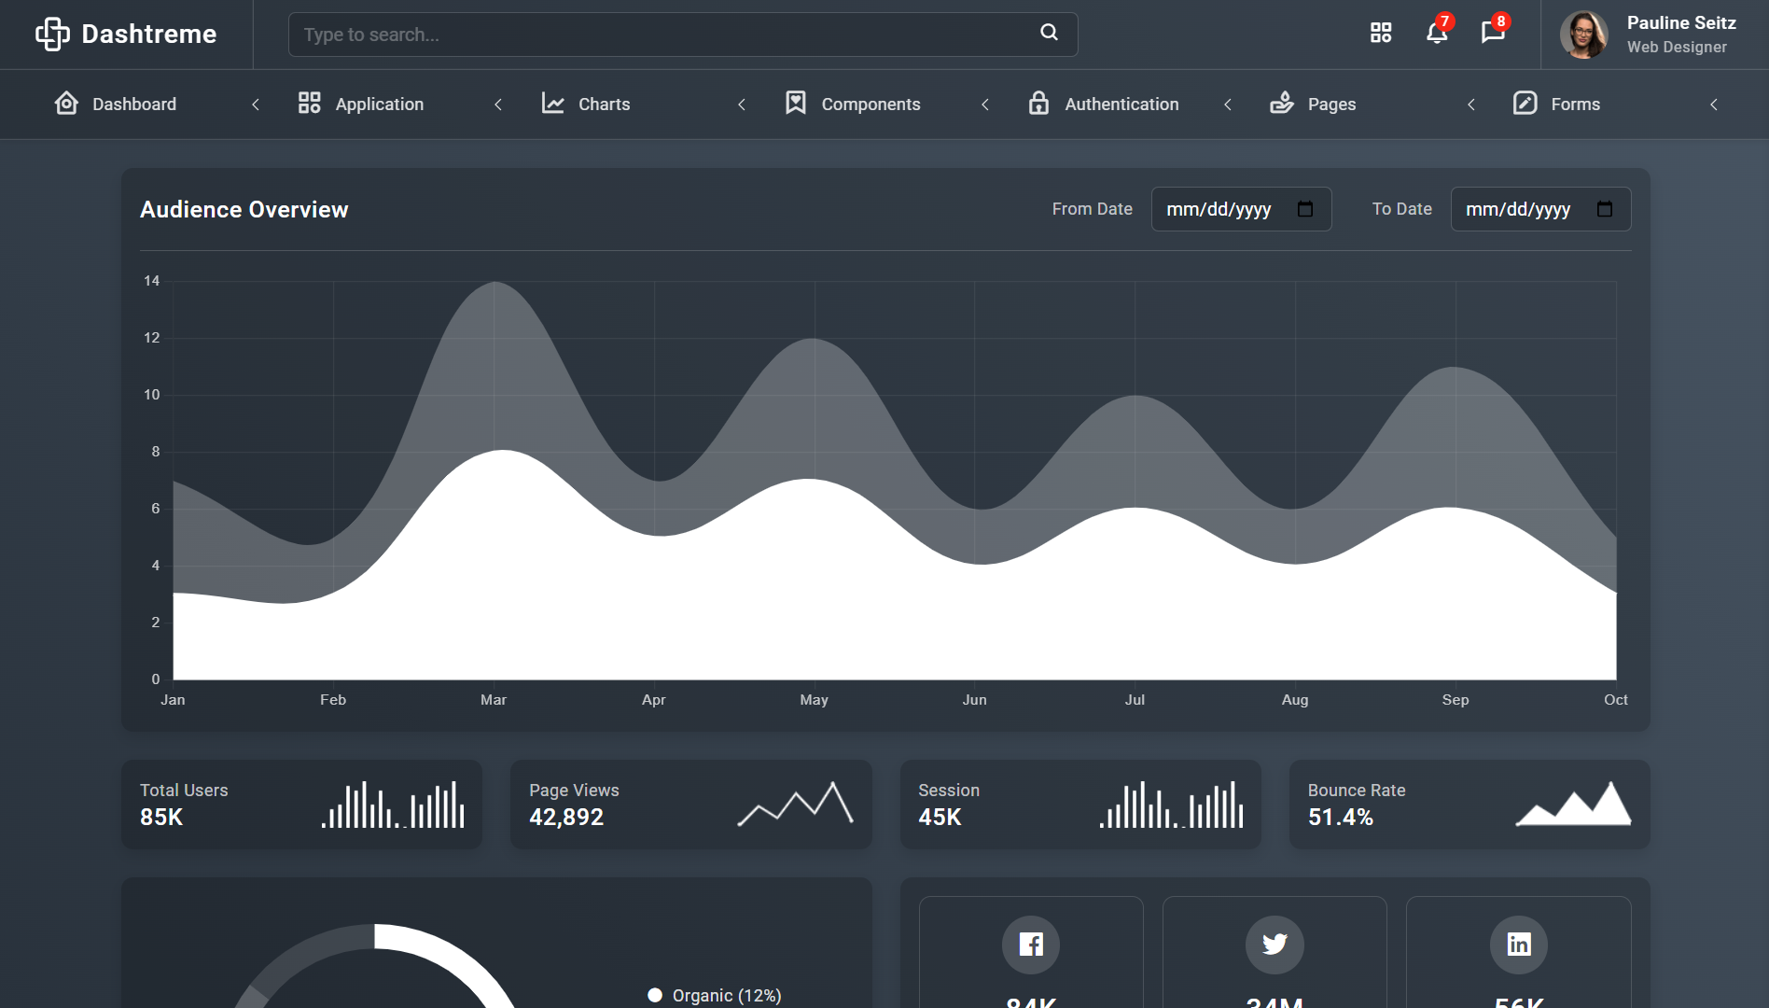1769x1008 pixels.
Task: Expand the Dashboard menu chevron
Action: tap(256, 105)
